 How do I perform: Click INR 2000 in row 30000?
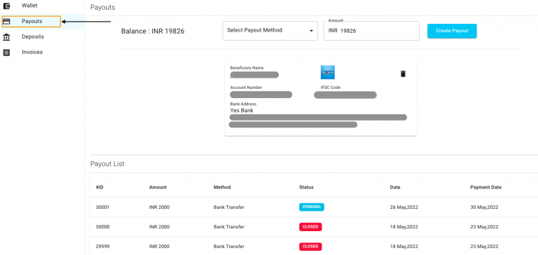point(159,227)
